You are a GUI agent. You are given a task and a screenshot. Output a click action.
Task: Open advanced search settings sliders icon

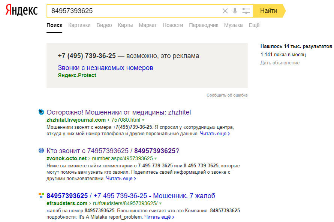[246, 11]
